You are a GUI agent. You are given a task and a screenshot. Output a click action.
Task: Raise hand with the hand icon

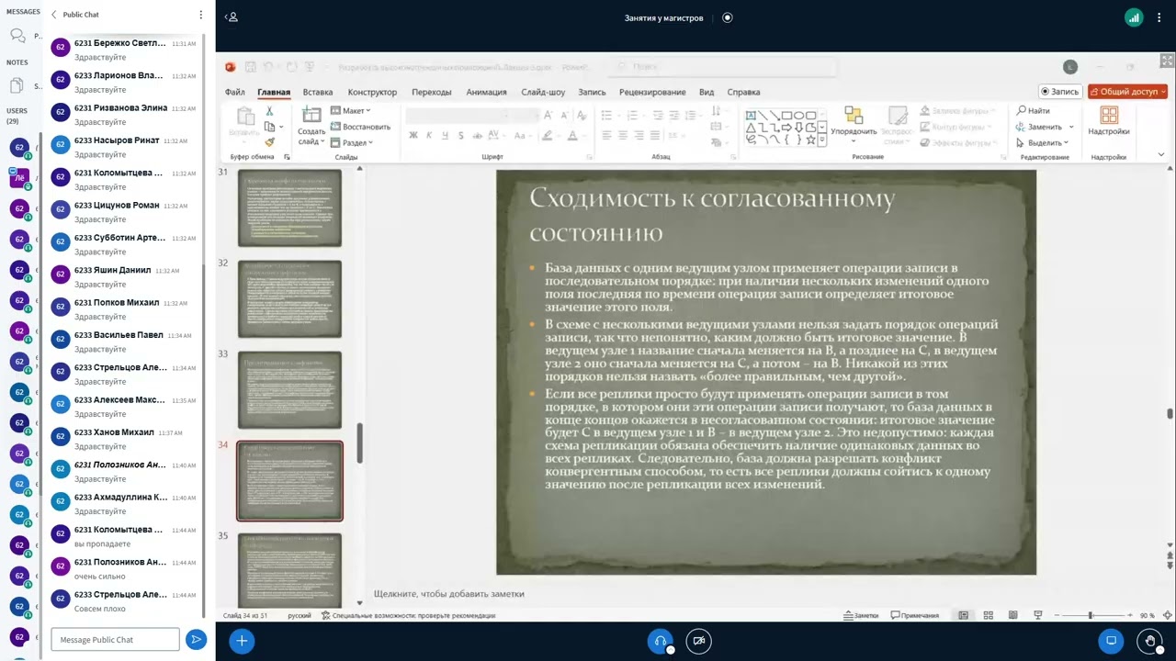[x=1149, y=641]
